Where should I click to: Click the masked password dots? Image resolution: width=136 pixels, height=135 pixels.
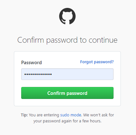(38, 74)
